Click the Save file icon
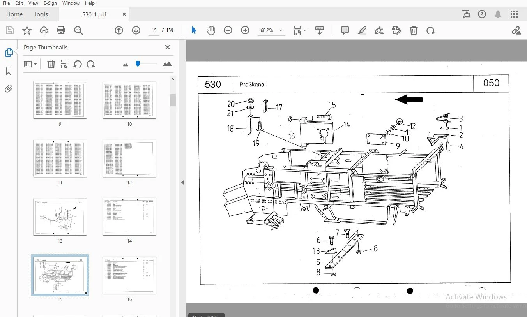Viewport: 527px width, 317px height. coord(10,30)
